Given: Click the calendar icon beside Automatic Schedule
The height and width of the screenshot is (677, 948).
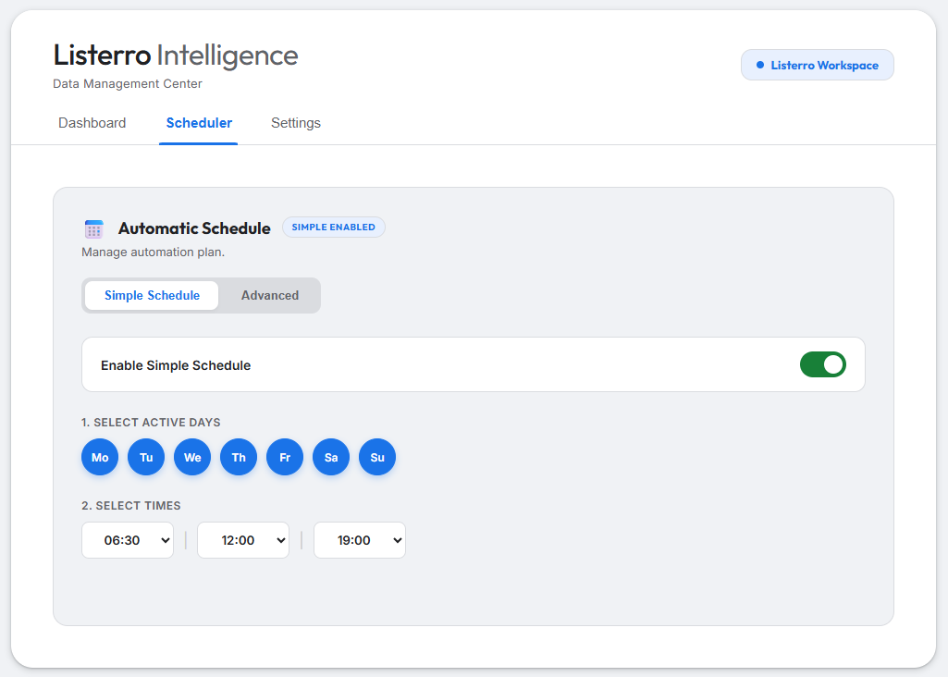Looking at the screenshot, I should coord(93,228).
